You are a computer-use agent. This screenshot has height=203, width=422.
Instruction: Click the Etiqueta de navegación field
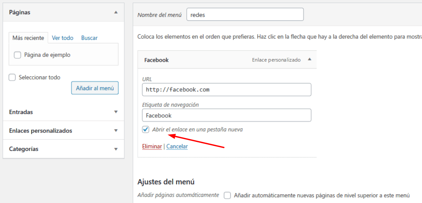(227, 115)
